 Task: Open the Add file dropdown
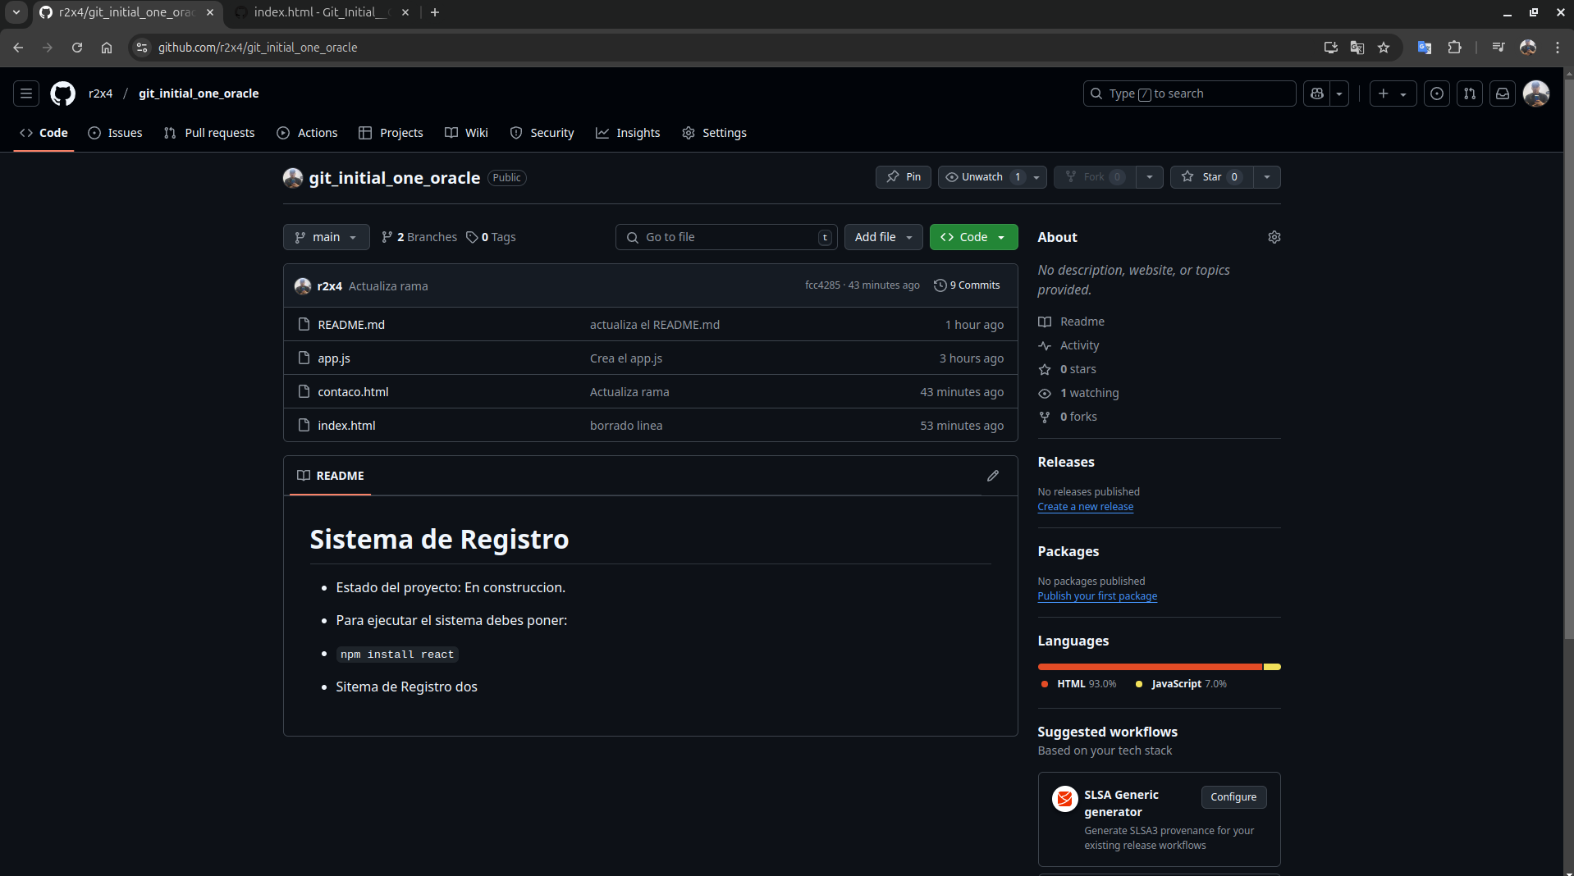884,237
